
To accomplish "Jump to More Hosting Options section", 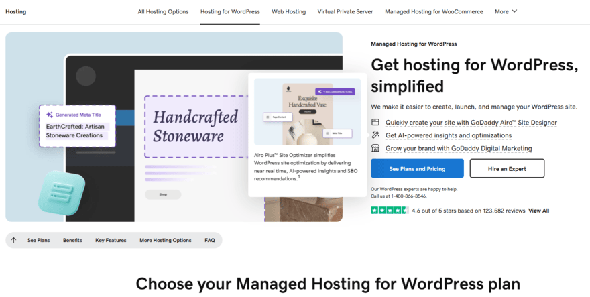I will [x=165, y=240].
